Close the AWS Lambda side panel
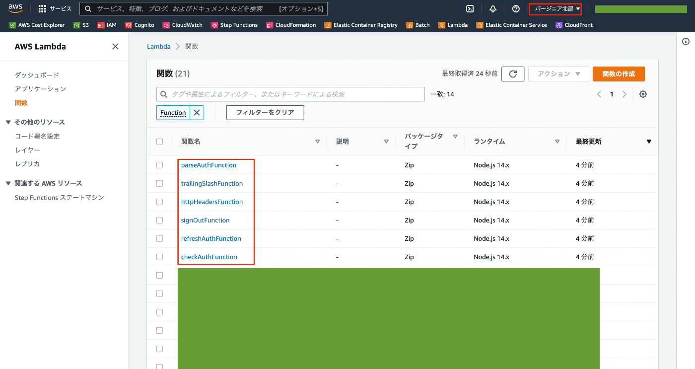Viewport: 695px width, 369px height. click(115, 46)
